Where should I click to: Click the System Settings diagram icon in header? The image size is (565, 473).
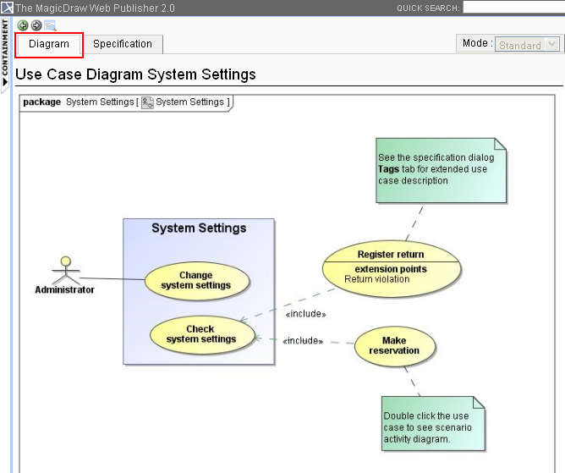pyautogui.click(x=147, y=102)
